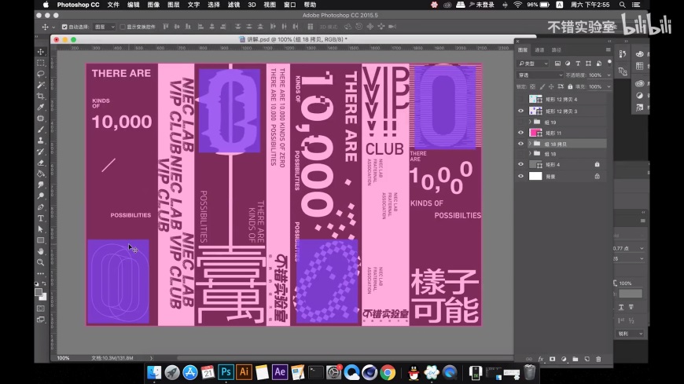The width and height of the screenshot is (684, 384).
Task: Click the foreground color swatch
Action: click(39, 292)
